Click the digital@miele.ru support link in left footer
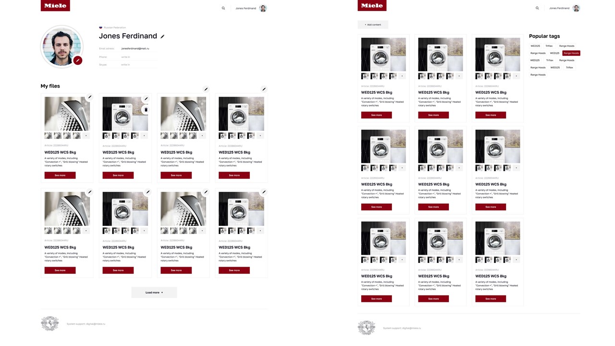Viewport: 615px width, 346px height. (x=96, y=324)
